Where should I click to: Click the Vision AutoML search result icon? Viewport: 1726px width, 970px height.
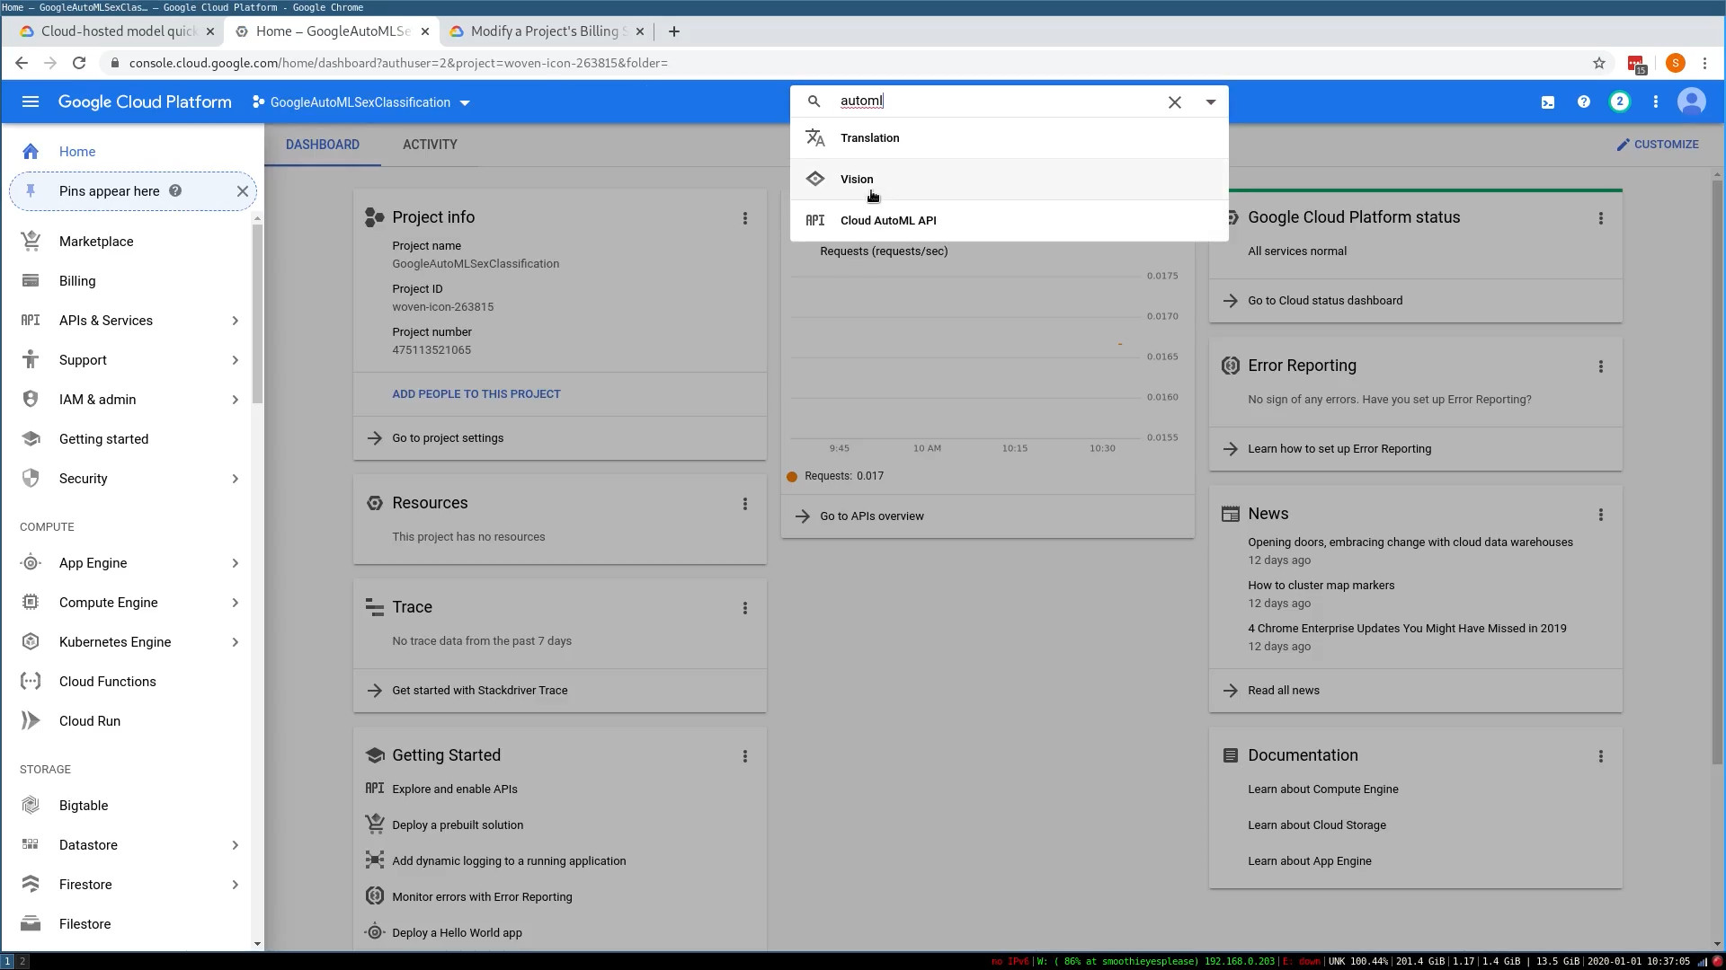[x=817, y=178]
